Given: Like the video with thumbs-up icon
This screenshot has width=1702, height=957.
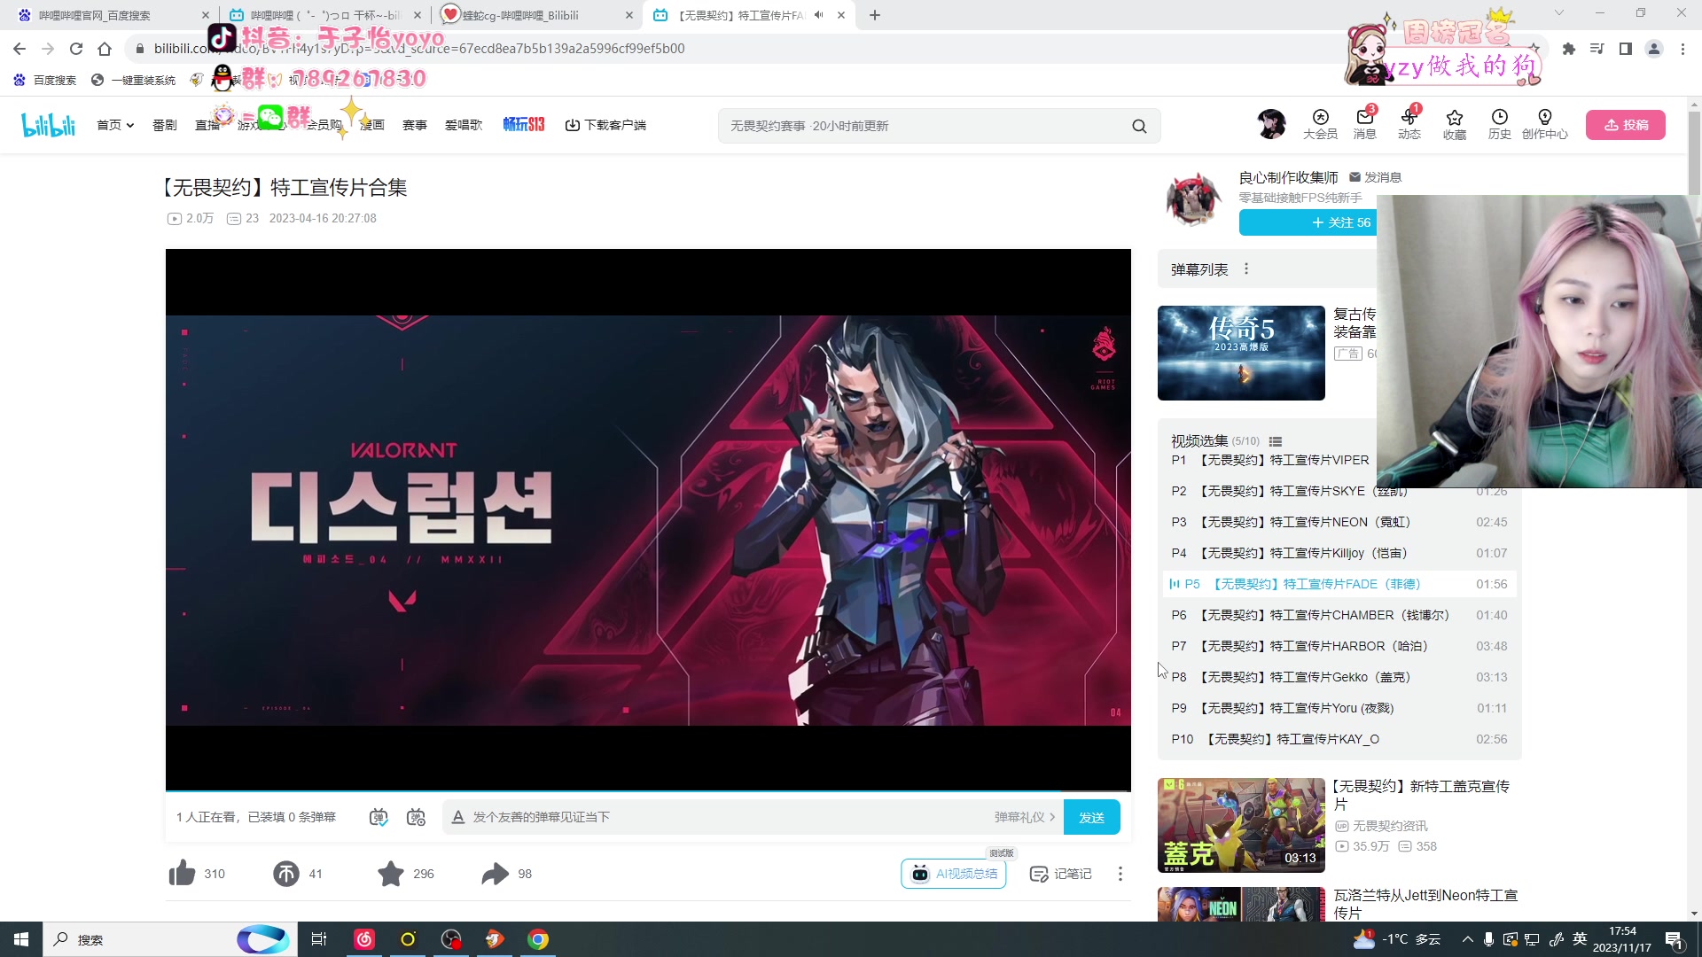Looking at the screenshot, I should pyautogui.click(x=182, y=874).
